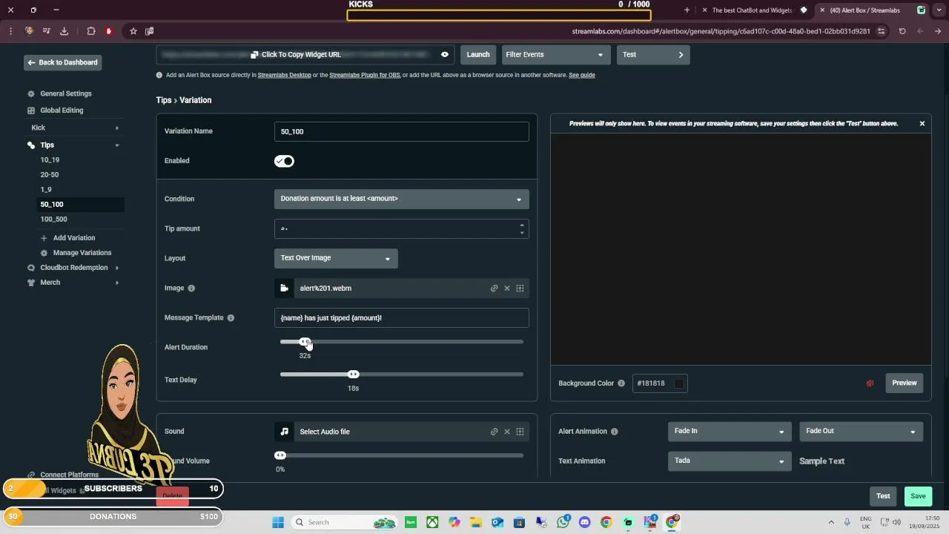
Task: Click the info icon next to Message Template
Action: click(x=231, y=318)
